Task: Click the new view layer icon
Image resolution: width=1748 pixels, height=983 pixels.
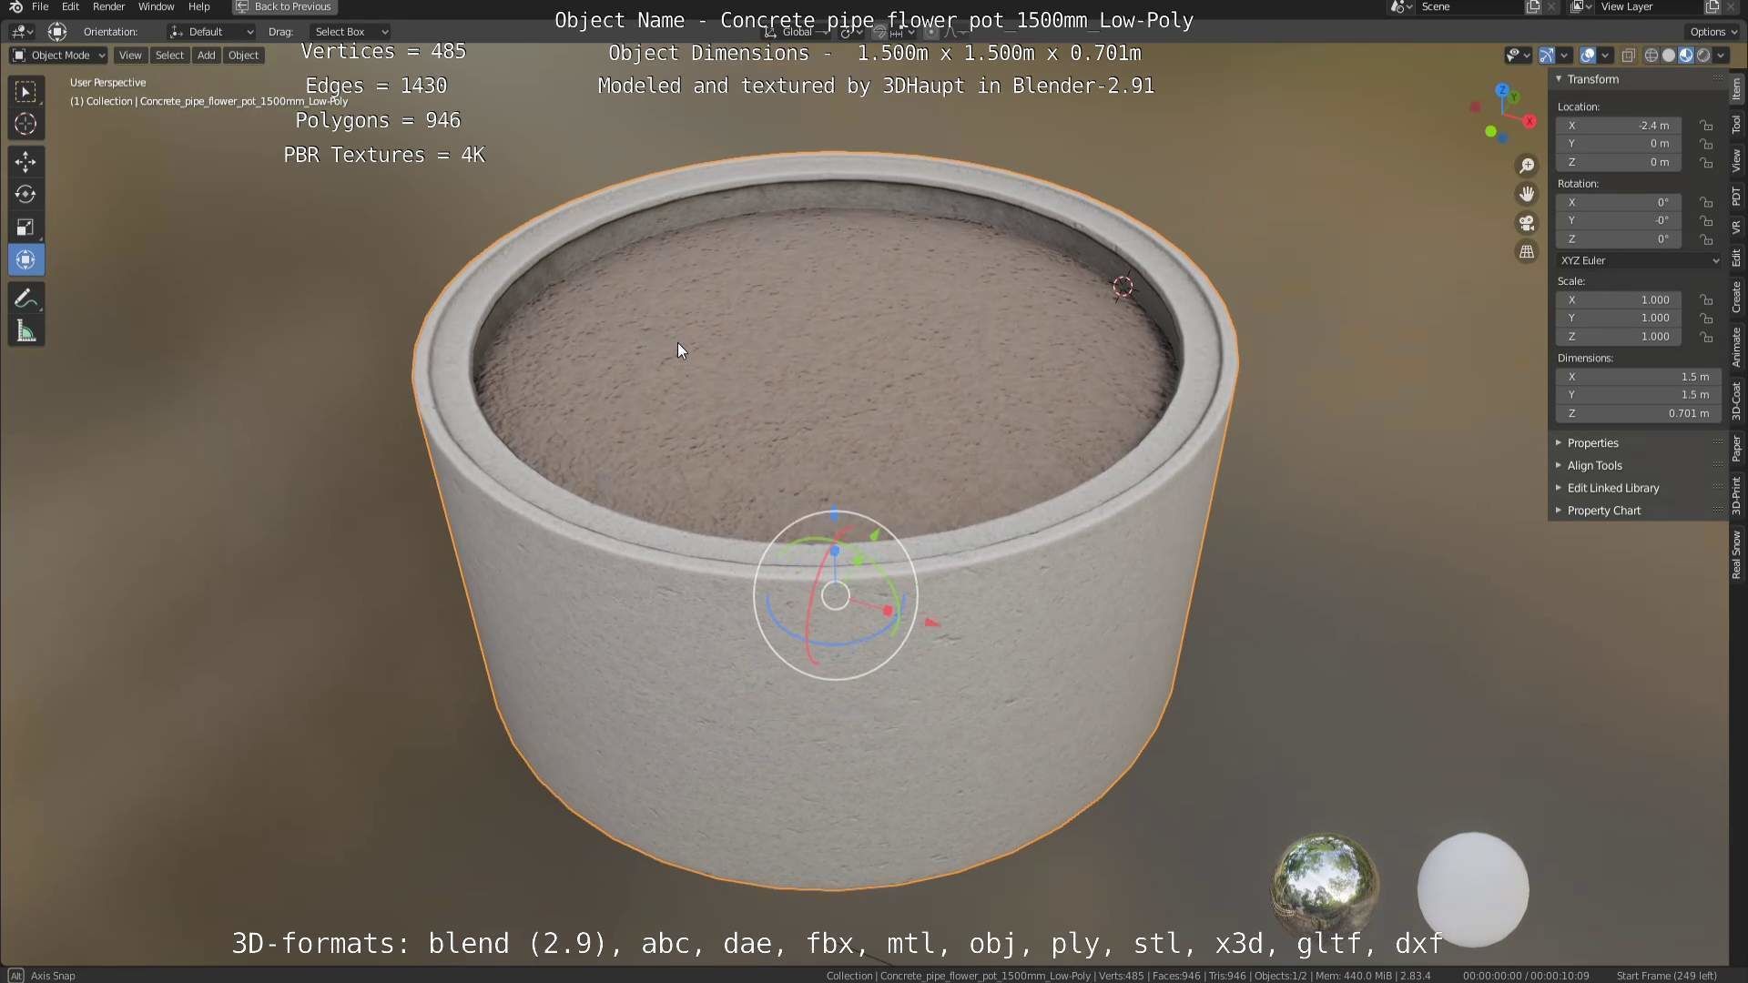Action: [x=1712, y=6]
